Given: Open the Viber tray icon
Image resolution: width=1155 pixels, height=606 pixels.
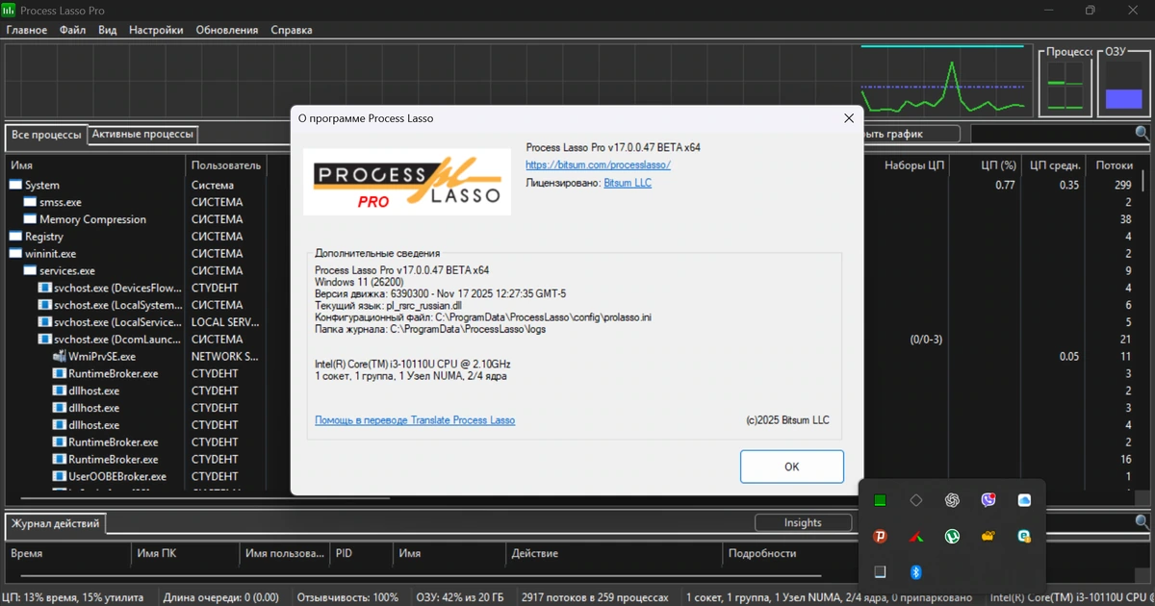Looking at the screenshot, I should pos(988,500).
